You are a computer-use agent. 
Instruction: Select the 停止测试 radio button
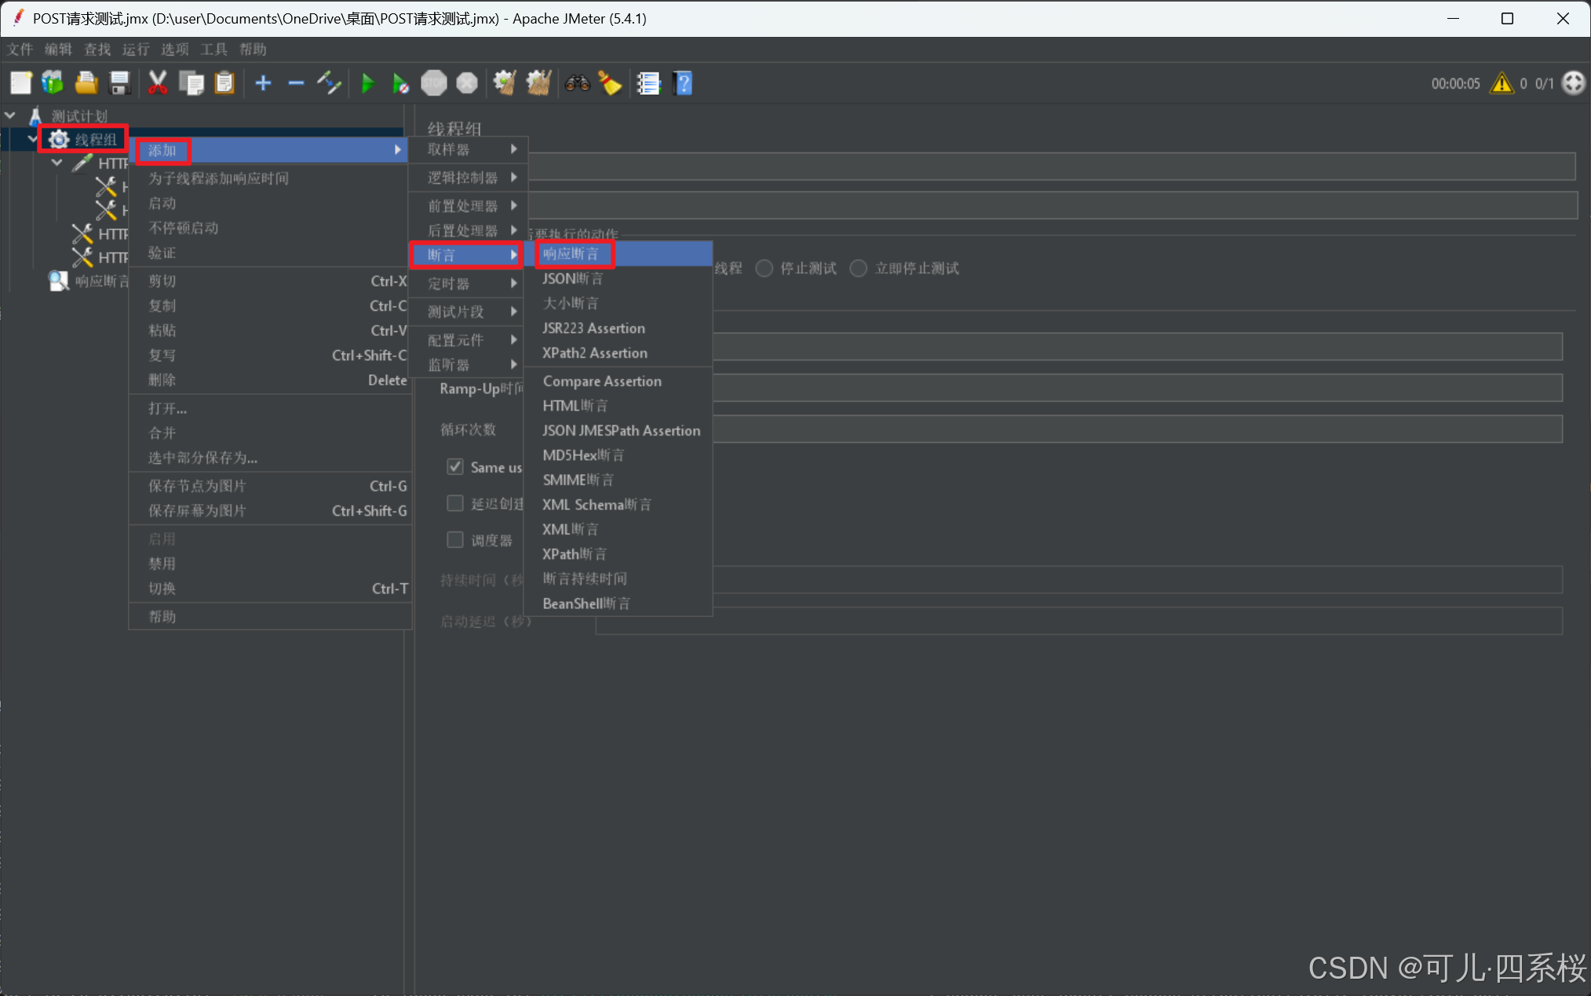764,268
